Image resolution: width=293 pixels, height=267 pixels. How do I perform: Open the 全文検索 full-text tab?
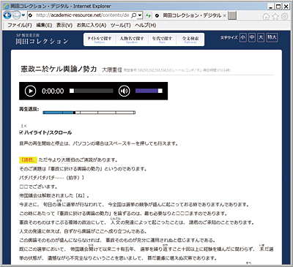pyautogui.click(x=190, y=40)
